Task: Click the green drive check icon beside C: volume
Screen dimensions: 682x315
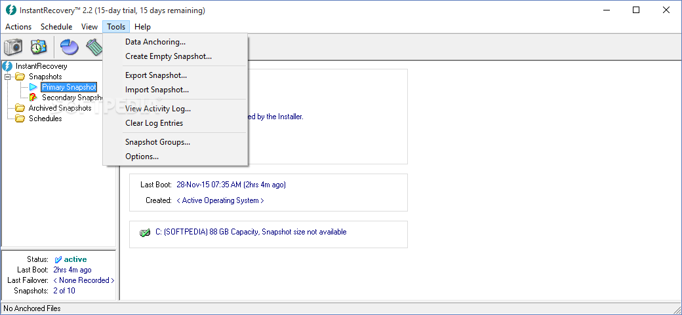Action: (144, 233)
